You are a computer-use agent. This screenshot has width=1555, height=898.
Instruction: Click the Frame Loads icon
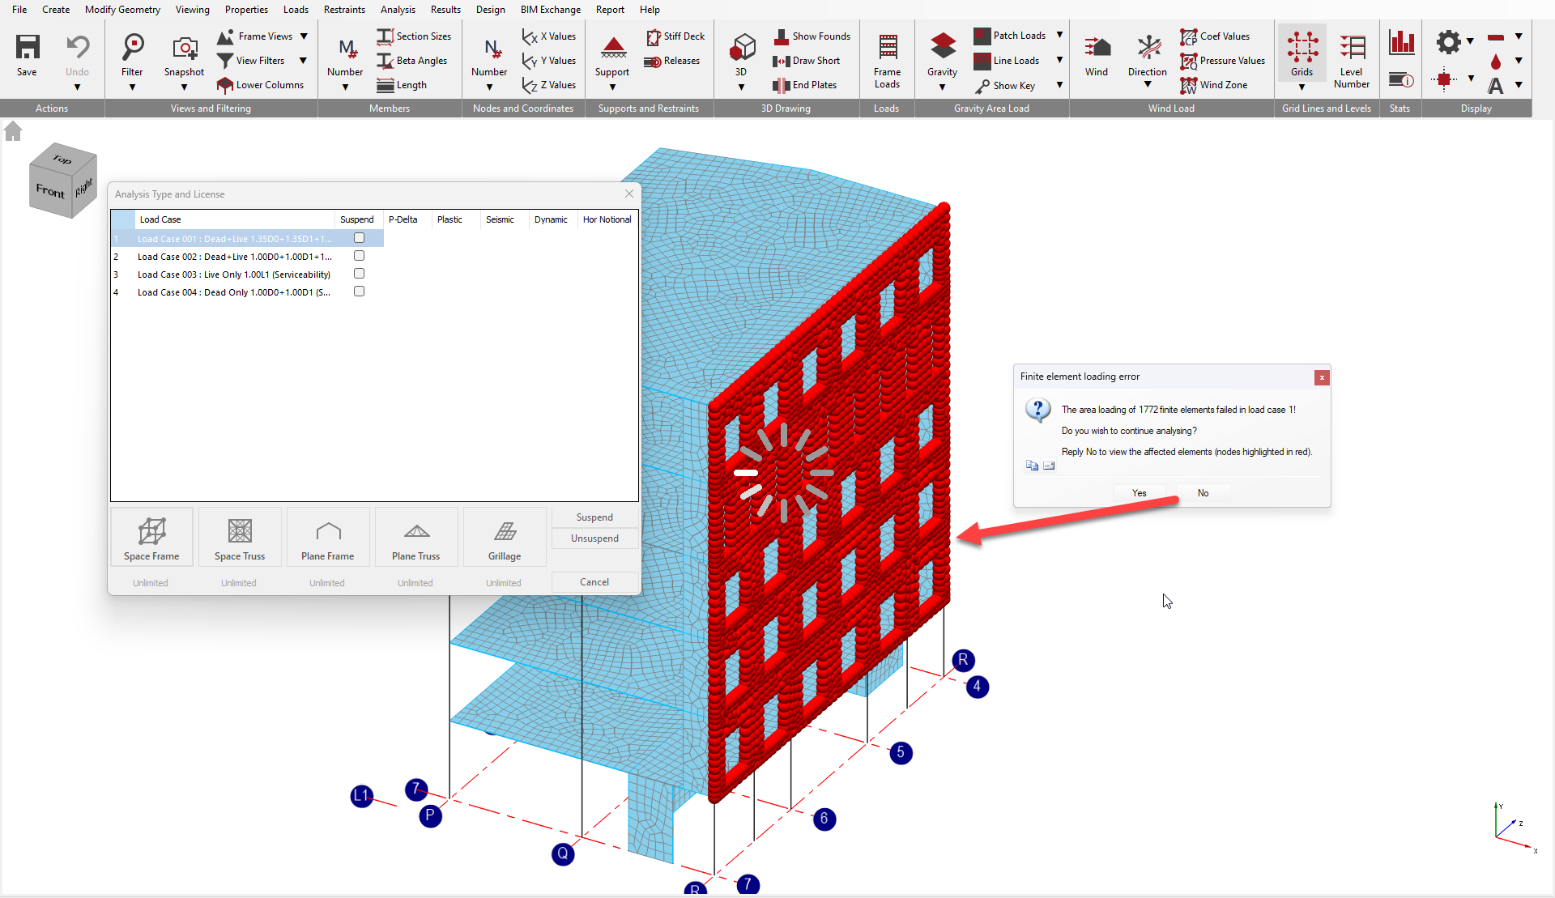(x=888, y=47)
